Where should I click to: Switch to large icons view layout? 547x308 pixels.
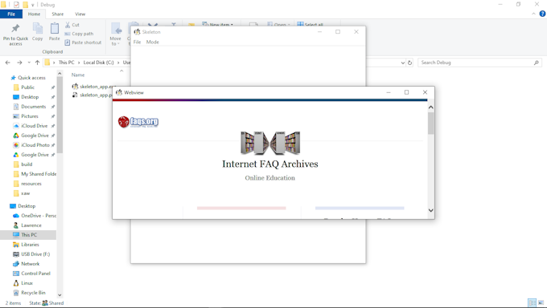pos(541,302)
